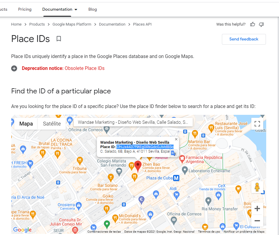Click the Martirio Bar restaurant marker
The image size is (279, 235).
point(195,134)
